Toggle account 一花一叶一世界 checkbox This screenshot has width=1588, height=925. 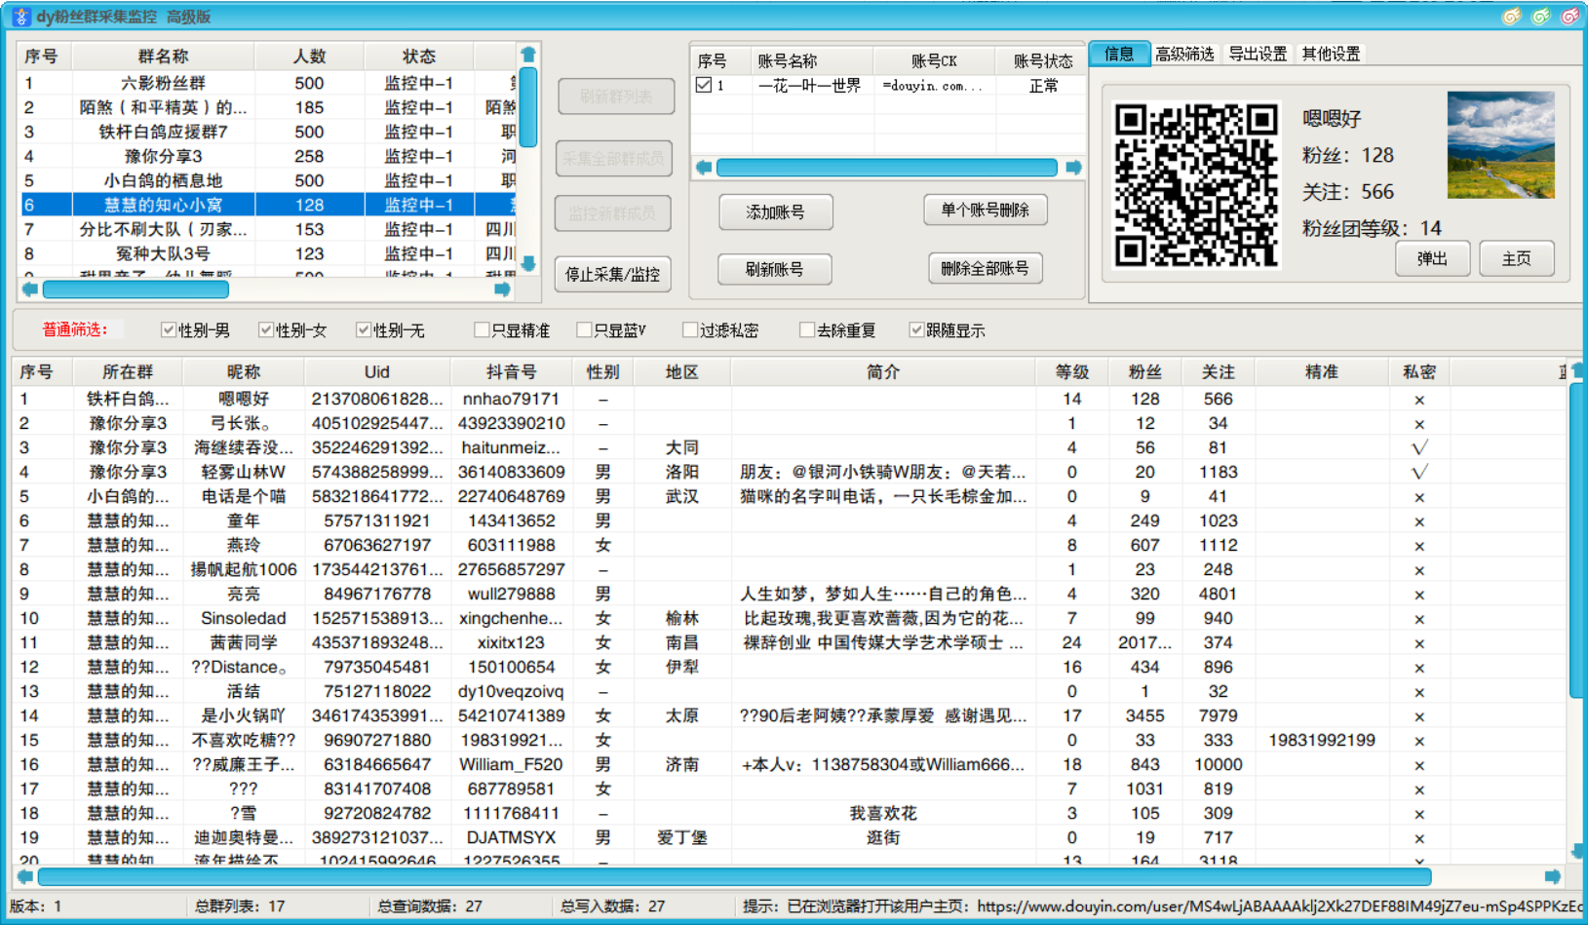coord(704,86)
